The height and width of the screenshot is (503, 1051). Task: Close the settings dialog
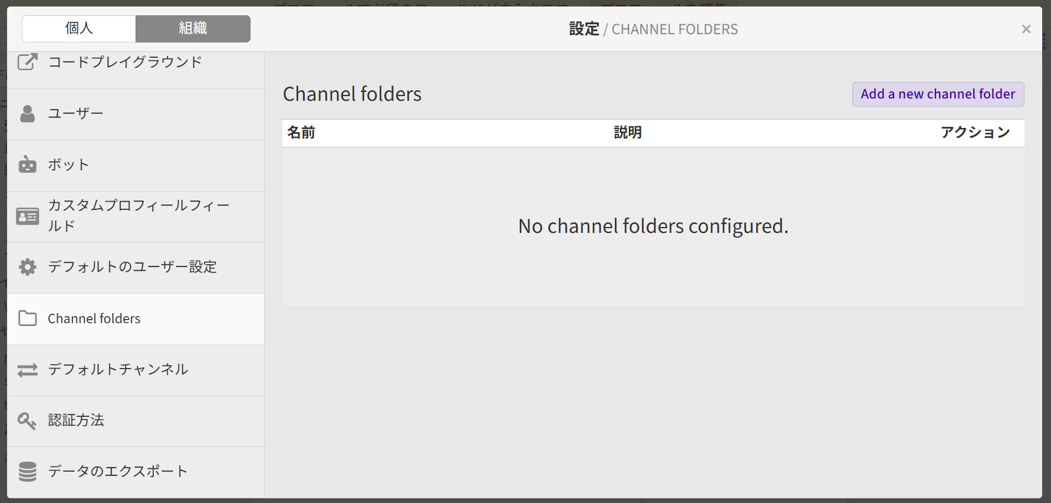point(1026,29)
